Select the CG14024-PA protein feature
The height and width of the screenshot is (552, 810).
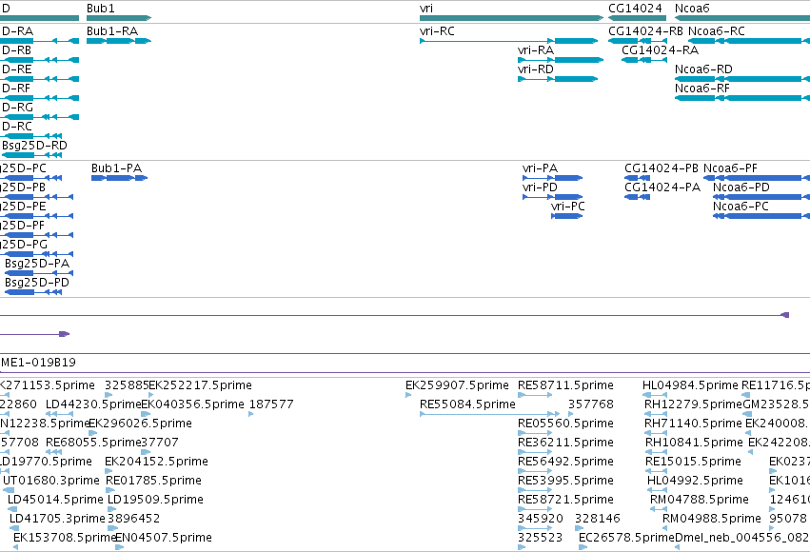pyautogui.click(x=637, y=197)
